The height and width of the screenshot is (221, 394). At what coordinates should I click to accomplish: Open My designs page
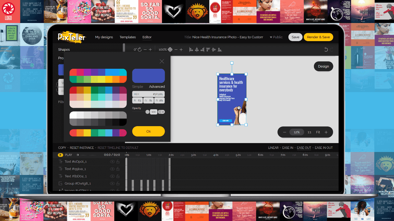104,37
